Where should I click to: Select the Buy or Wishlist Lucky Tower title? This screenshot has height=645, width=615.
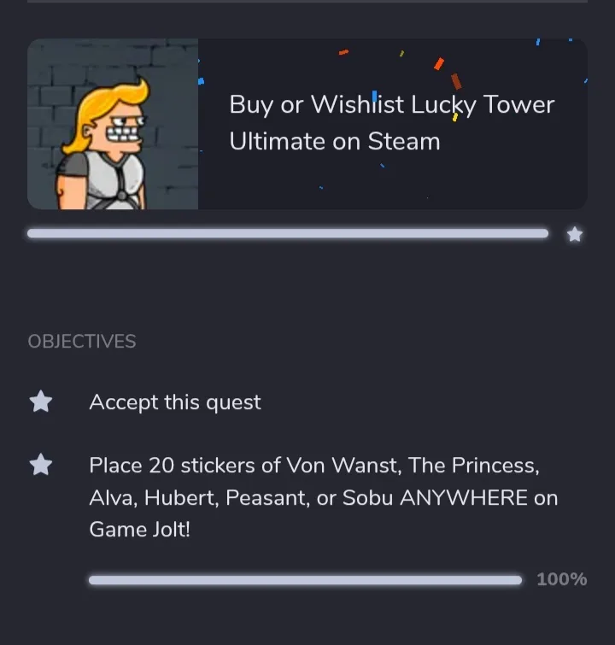[391, 105]
